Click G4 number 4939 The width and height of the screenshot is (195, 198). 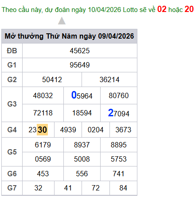68,130
